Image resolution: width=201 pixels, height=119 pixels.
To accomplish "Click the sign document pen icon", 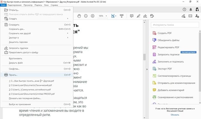I will click(x=145, y=16).
